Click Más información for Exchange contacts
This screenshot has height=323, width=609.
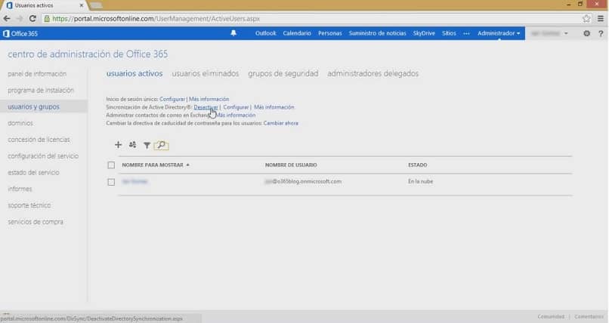pyautogui.click(x=236, y=115)
